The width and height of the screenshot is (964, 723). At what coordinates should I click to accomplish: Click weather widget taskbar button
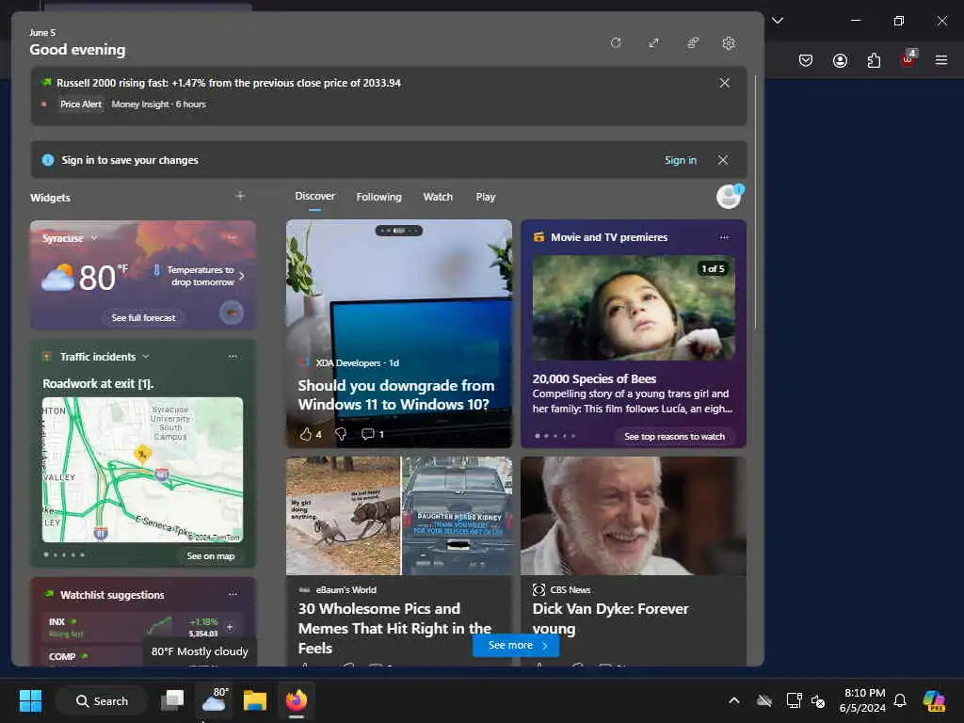pyautogui.click(x=214, y=699)
